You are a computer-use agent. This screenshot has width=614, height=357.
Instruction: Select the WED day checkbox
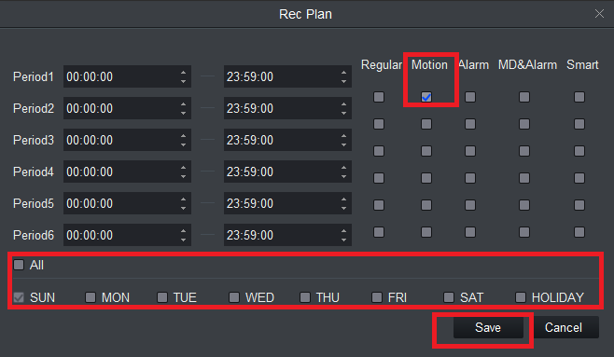click(x=234, y=297)
